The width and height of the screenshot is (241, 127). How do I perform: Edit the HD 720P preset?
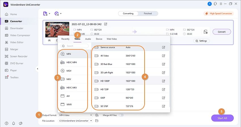click(x=164, y=89)
